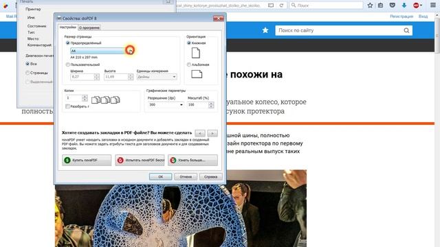Close the doPDF 8 properties dialog
440x247 pixels.
(218, 19)
